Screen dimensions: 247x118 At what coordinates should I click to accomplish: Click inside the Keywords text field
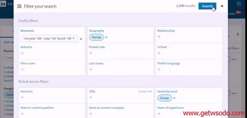pyautogui.click(x=49, y=38)
